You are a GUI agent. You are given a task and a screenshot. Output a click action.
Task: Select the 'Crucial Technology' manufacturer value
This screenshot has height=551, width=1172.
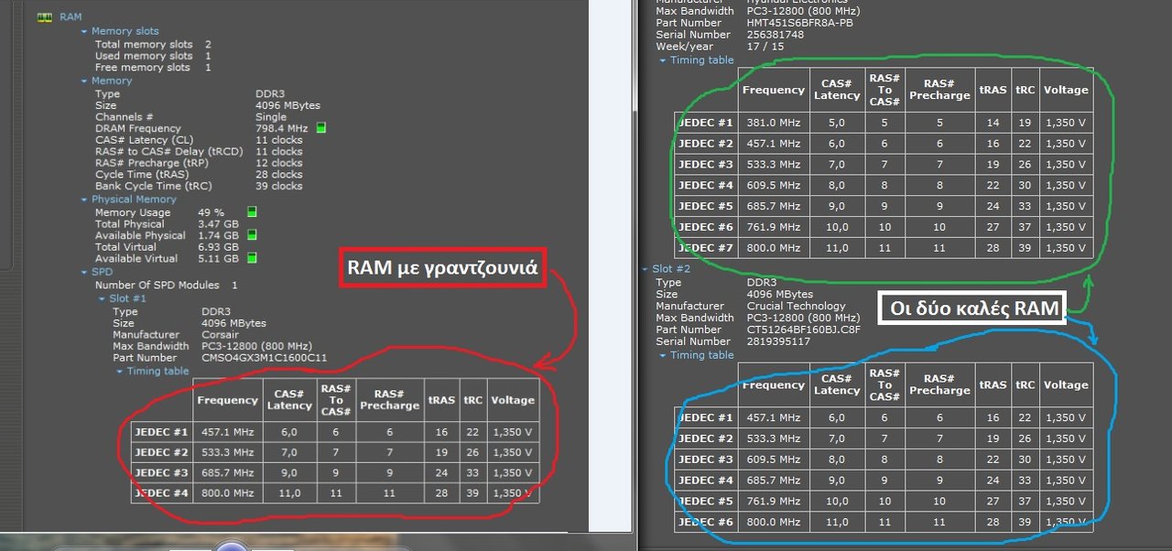tap(796, 306)
